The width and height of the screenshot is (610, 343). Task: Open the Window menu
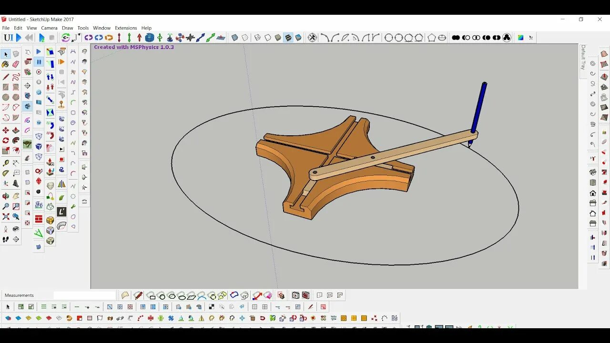coord(102,28)
